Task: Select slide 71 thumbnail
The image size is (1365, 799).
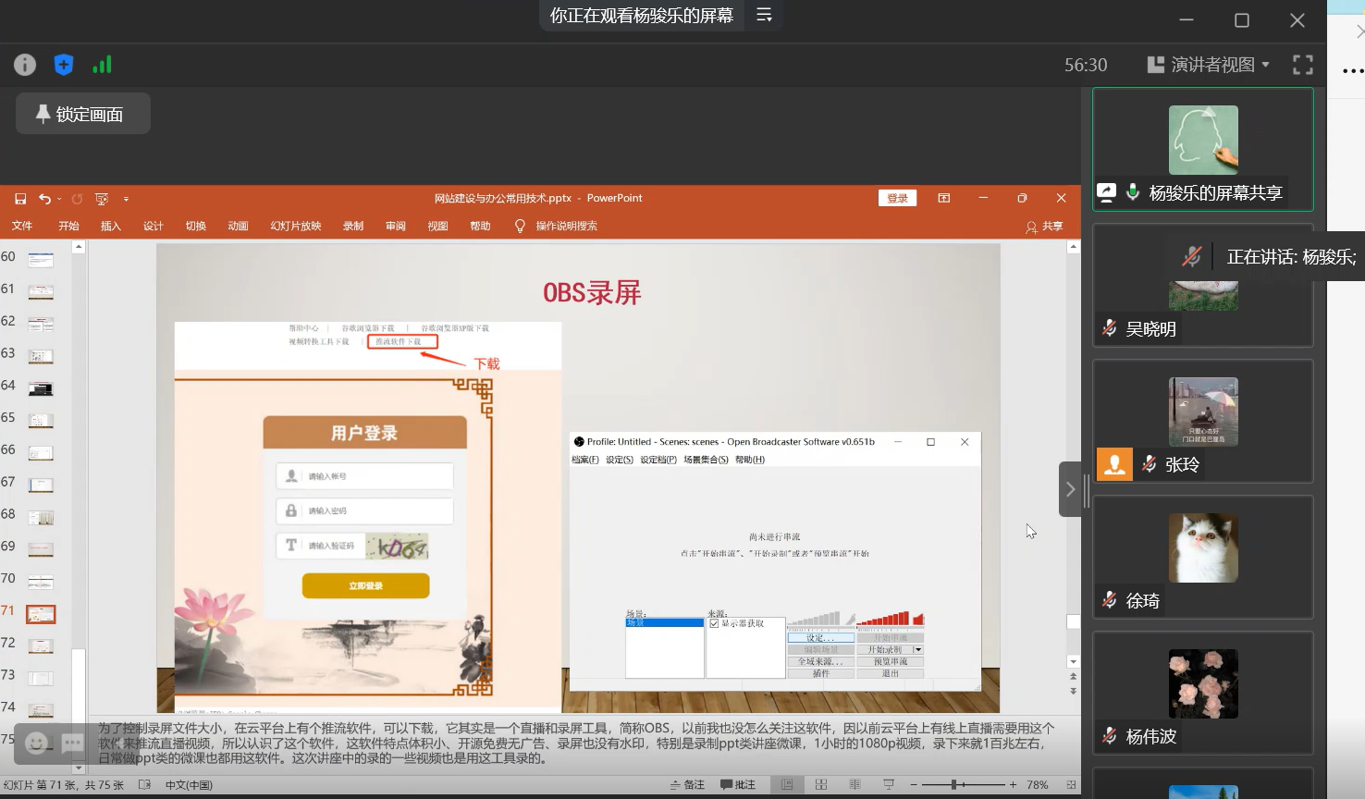Action: tap(41, 614)
